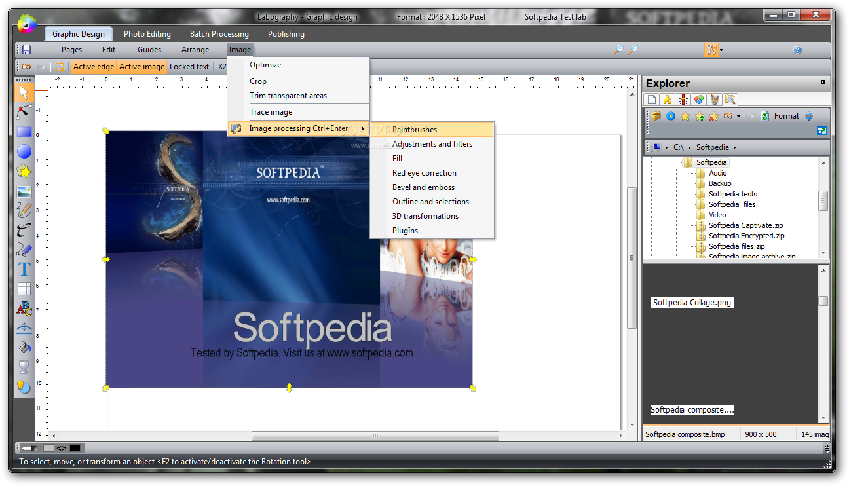Click the zoom out magnifier icon

click(x=633, y=50)
